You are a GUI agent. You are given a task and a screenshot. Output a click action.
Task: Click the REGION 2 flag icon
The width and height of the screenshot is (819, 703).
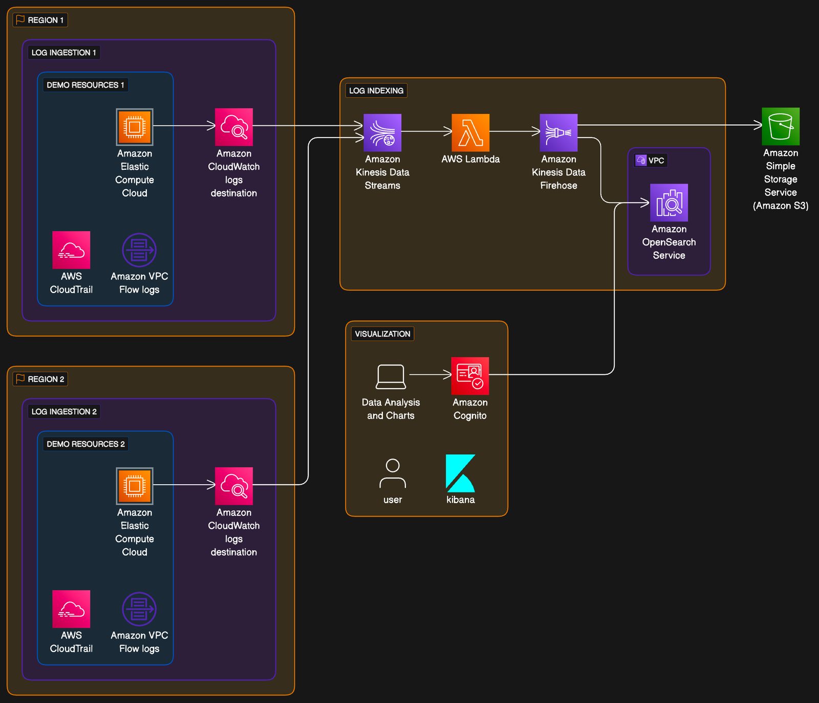tap(20, 378)
